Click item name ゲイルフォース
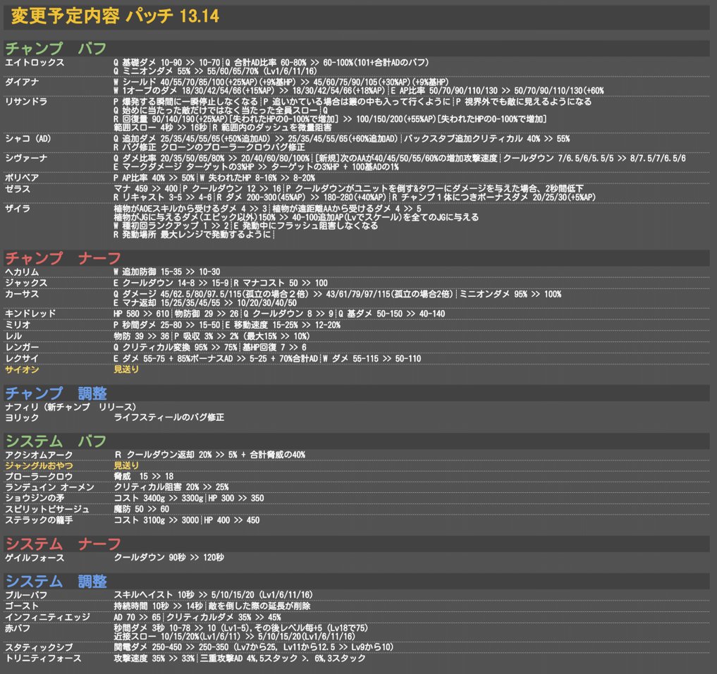The width and height of the screenshot is (717, 674). [x=35, y=558]
